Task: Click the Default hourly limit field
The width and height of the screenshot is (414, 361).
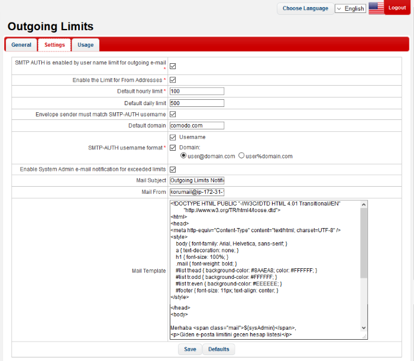Action: [x=197, y=91]
